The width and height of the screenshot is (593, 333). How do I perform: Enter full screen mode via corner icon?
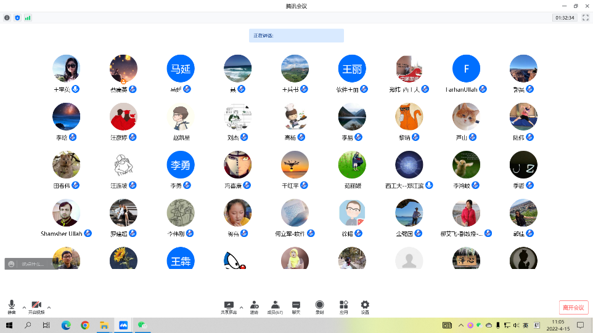[585, 18]
